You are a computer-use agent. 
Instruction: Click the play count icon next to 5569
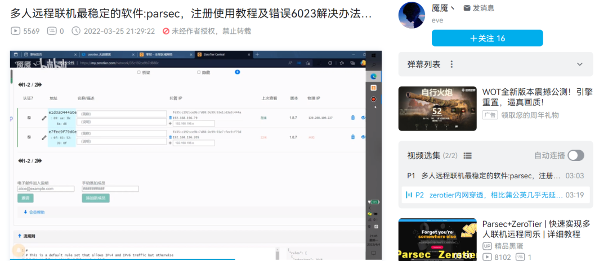(x=16, y=31)
